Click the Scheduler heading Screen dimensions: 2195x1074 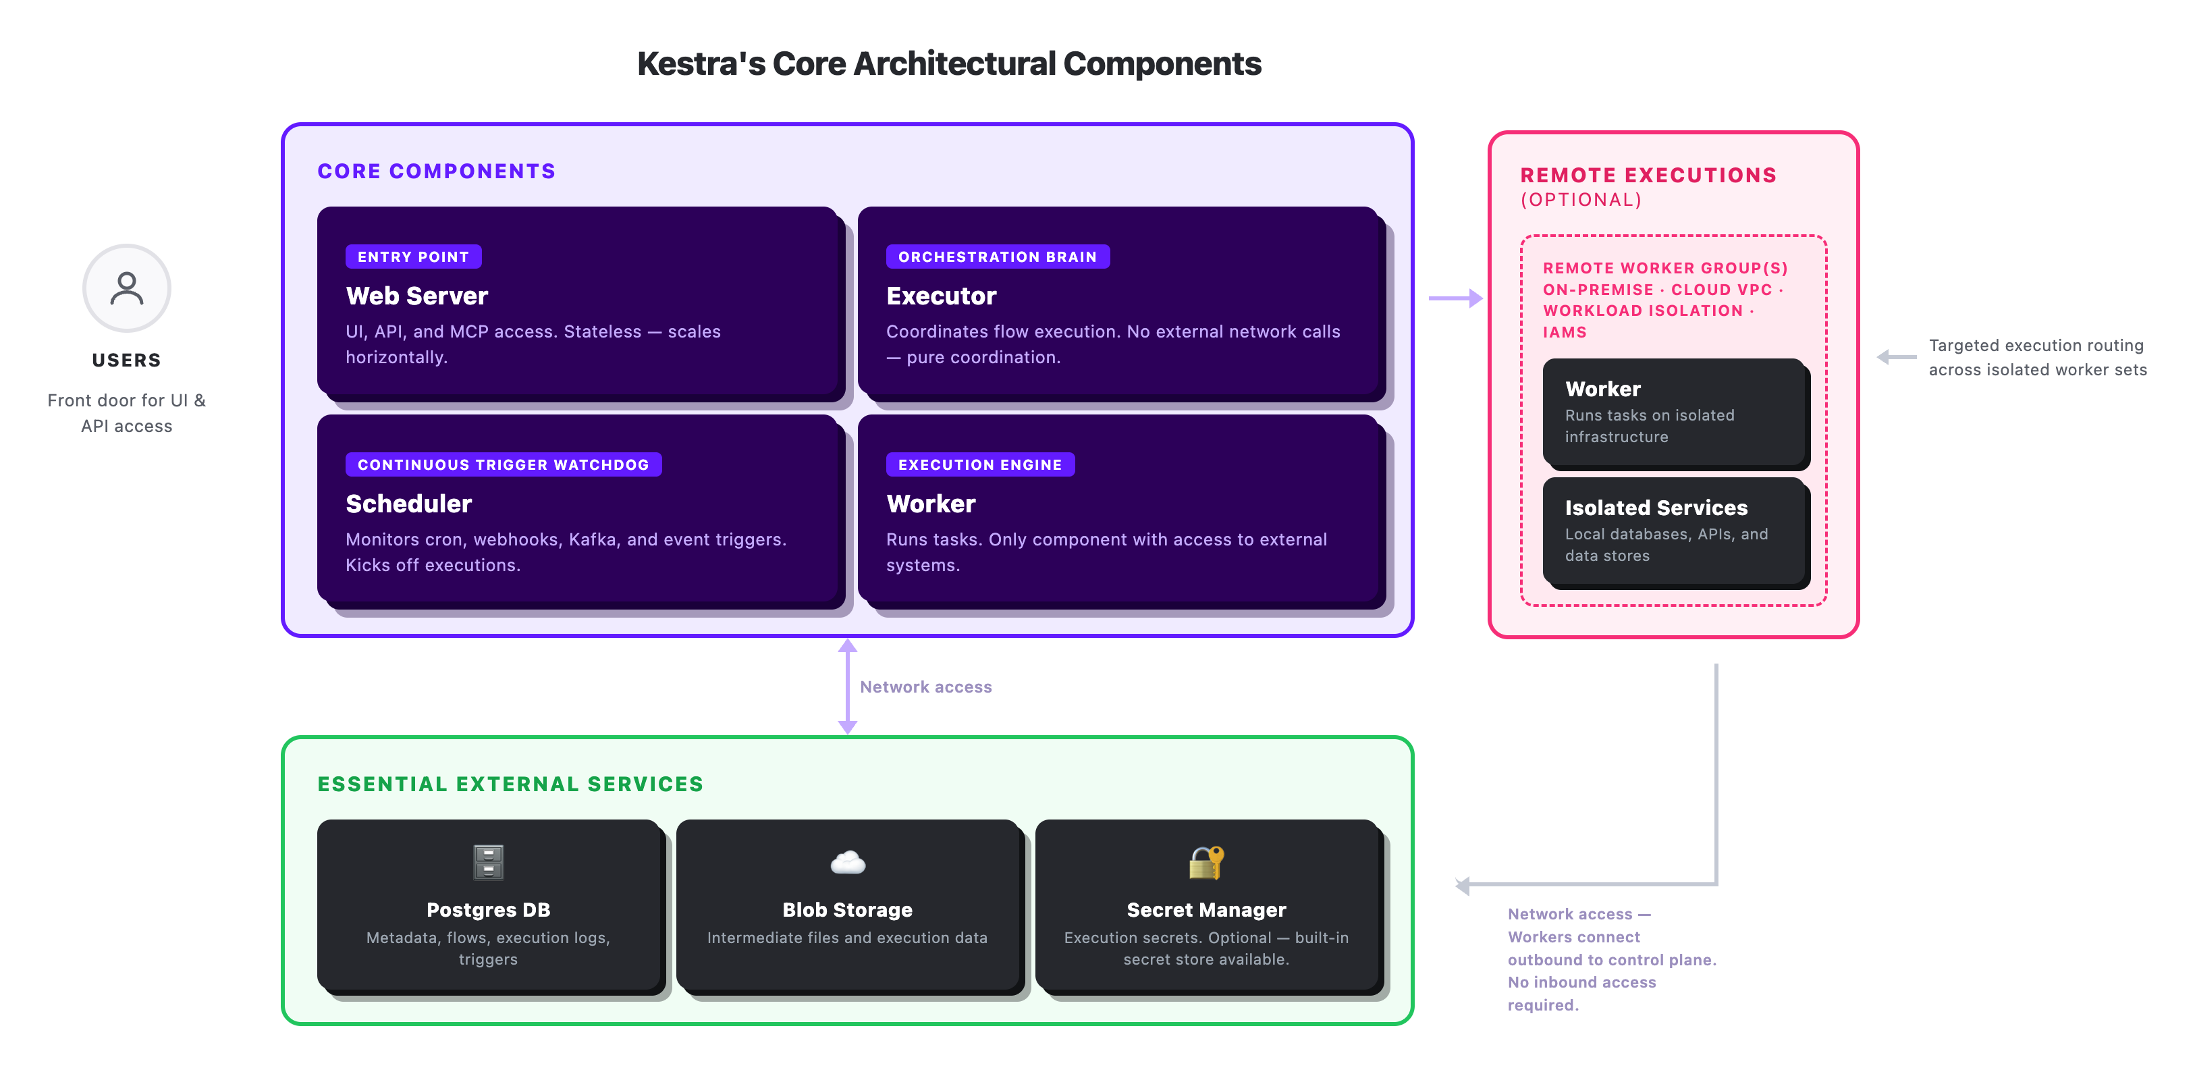[x=408, y=504]
